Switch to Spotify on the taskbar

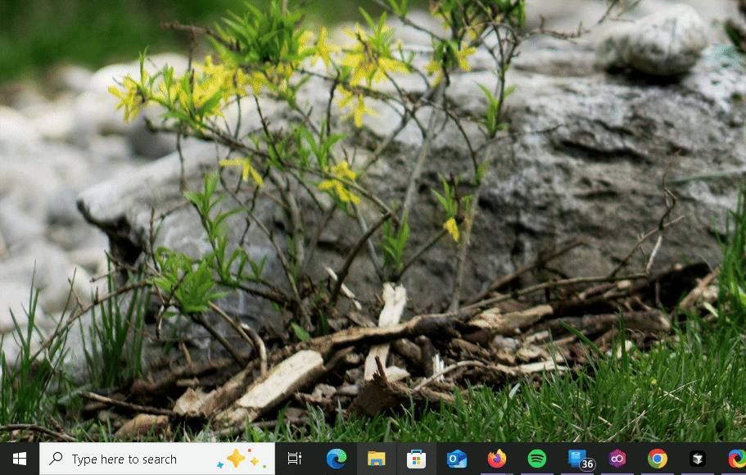tap(537, 459)
